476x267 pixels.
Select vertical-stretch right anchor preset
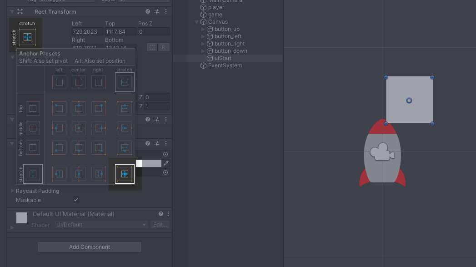coord(98,174)
